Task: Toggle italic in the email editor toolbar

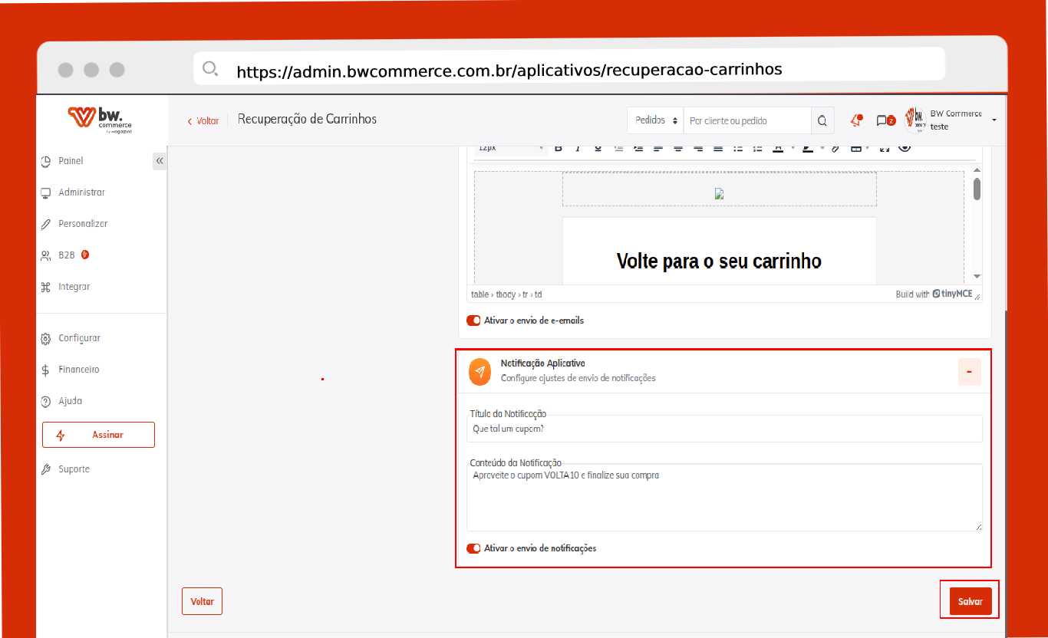Action: coord(578,148)
